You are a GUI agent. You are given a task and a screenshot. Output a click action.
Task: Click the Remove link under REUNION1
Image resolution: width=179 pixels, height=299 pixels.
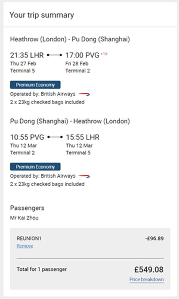tap(25, 246)
